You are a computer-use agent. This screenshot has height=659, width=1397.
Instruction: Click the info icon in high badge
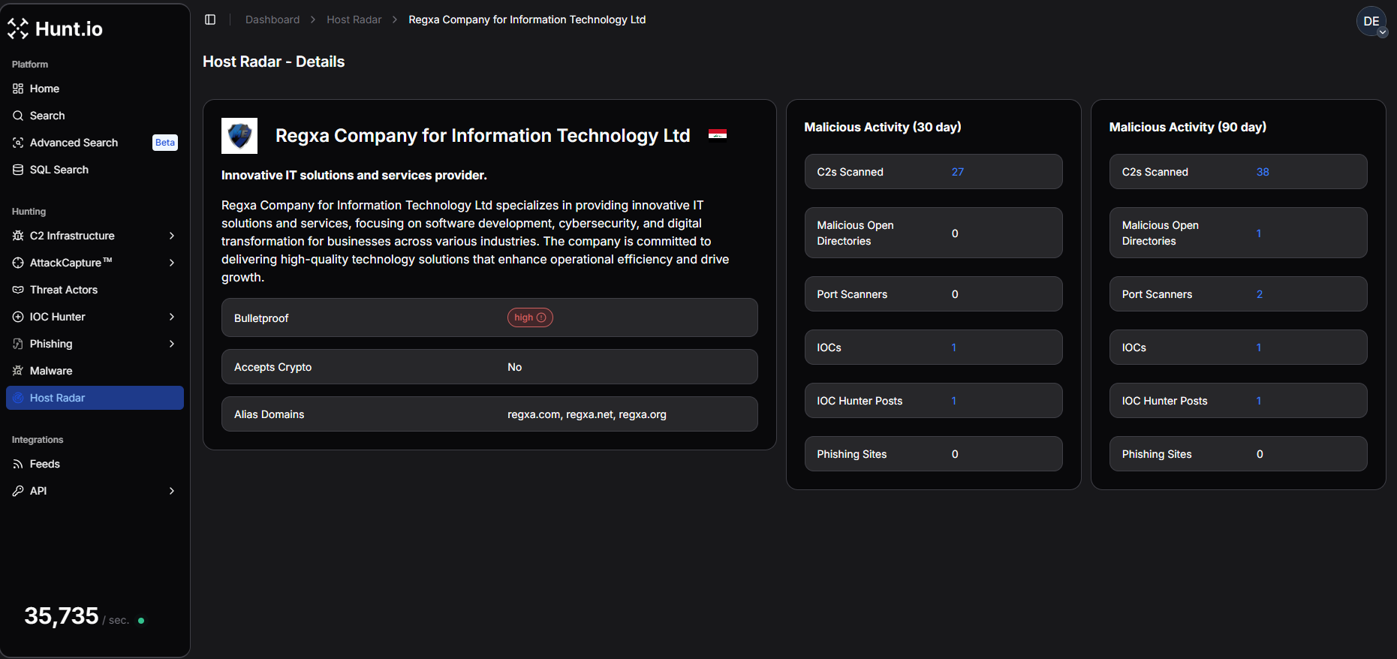(541, 317)
